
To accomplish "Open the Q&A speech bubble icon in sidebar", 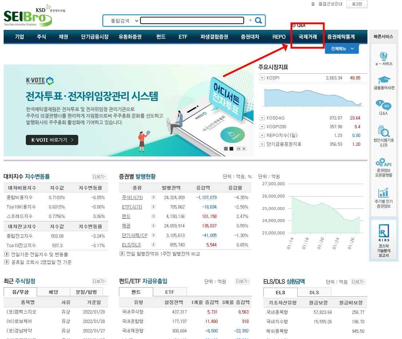I will coord(383,105).
